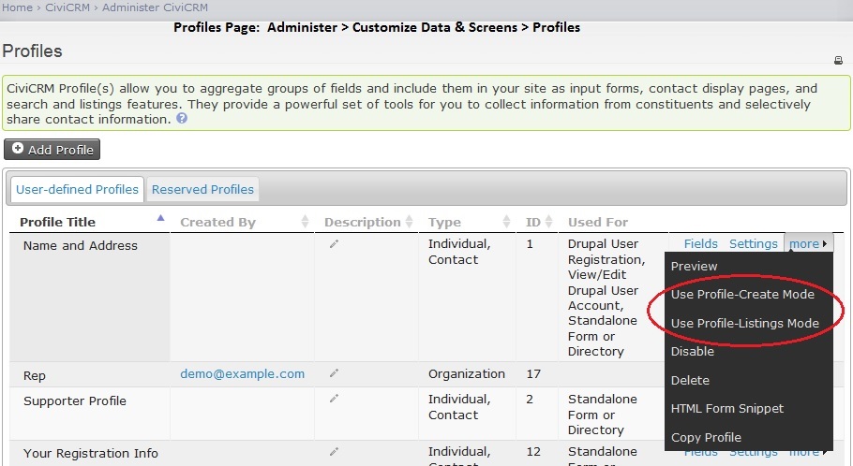Sort the Type column
The width and height of the screenshot is (853, 466).
point(506,221)
